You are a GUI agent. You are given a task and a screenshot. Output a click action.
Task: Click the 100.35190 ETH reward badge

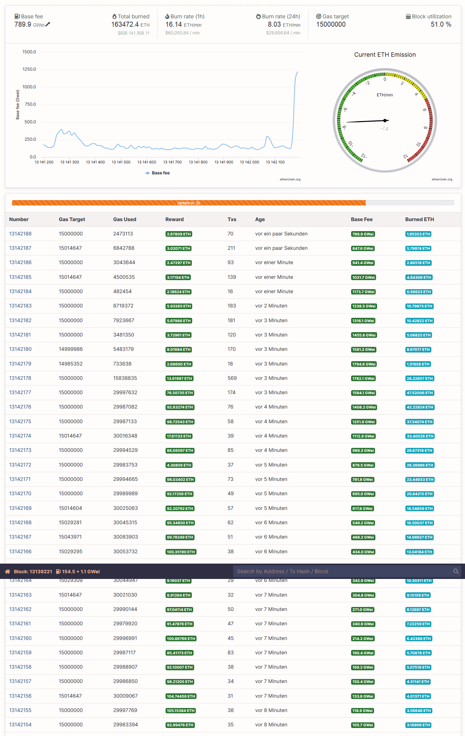[x=181, y=552]
